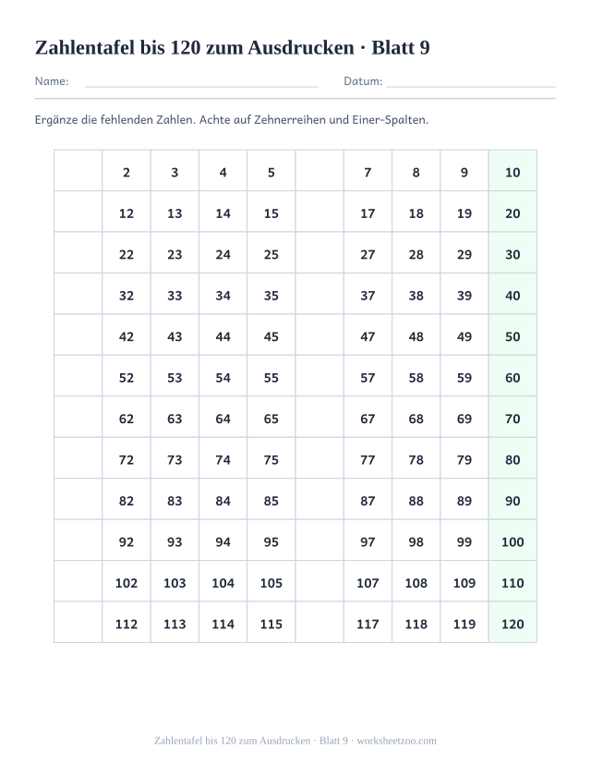The image size is (591, 766).
Task: Select the empty cell between 5 and 7
Action: 320,171
